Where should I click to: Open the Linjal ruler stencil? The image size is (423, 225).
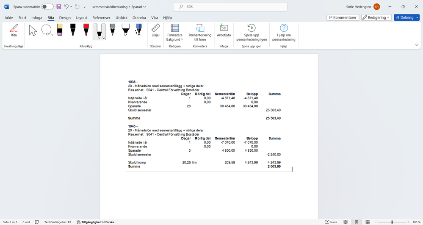[x=155, y=31]
